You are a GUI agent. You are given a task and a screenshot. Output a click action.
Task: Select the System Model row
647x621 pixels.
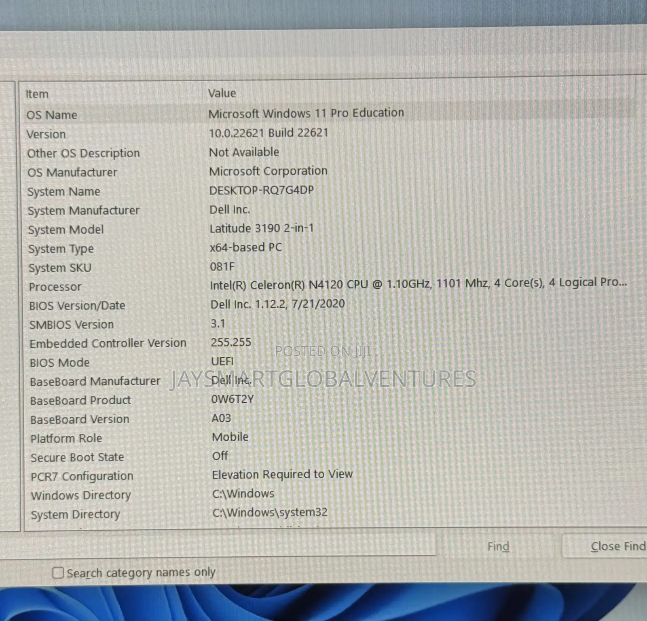point(330,229)
